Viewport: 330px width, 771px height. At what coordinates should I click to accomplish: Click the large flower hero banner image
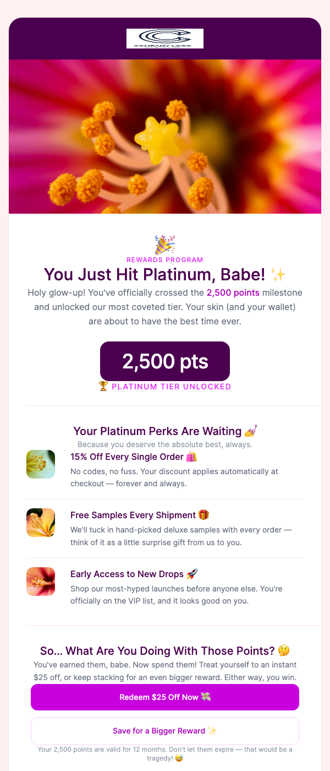pos(165,136)
